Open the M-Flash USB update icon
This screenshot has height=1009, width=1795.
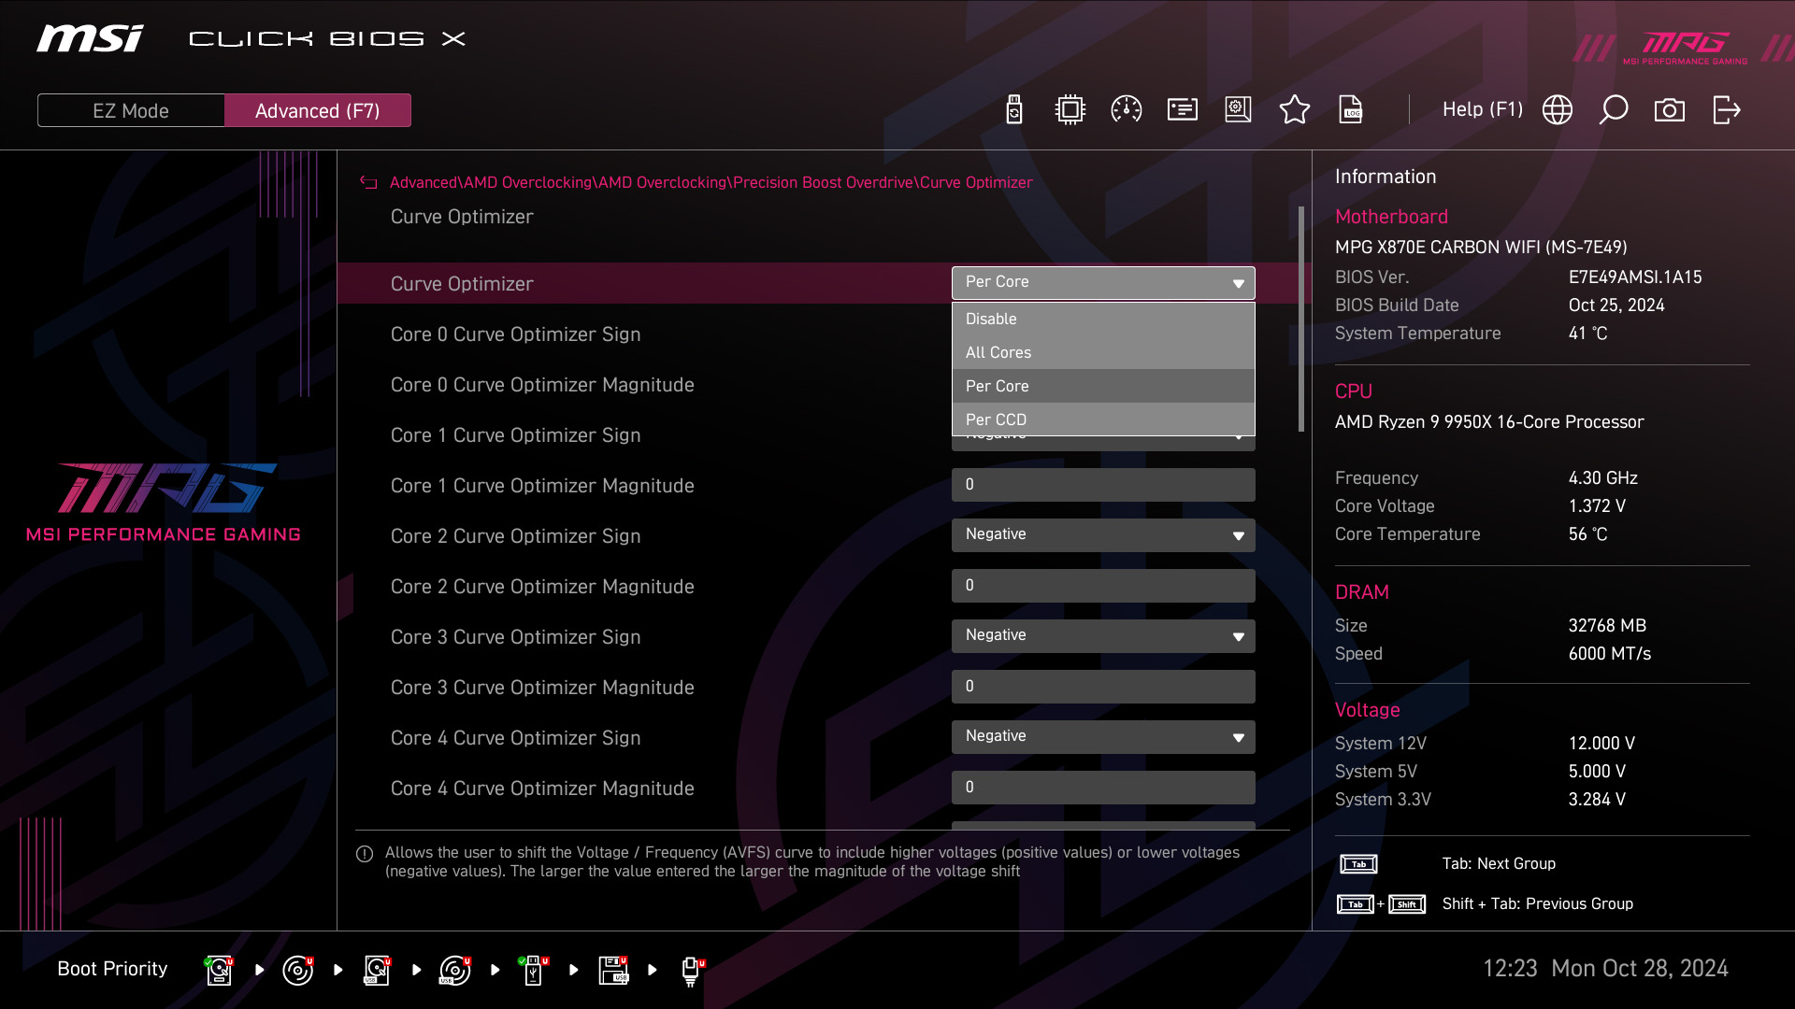[x=1014, y=110]
